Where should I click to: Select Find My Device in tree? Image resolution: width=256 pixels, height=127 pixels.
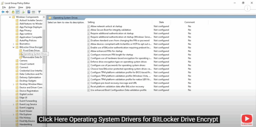click(x=27, y=121)
